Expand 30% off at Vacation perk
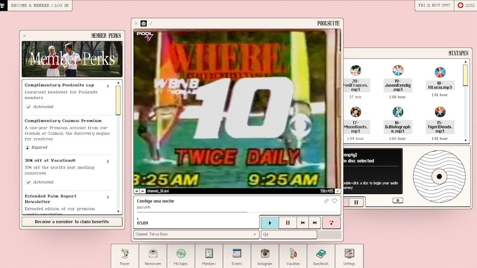The image size is (477, 268). coord(108,161)
